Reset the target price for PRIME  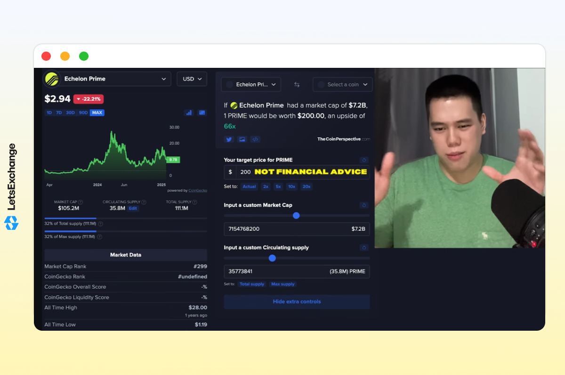pyautogui.click(x=363, y=160)
